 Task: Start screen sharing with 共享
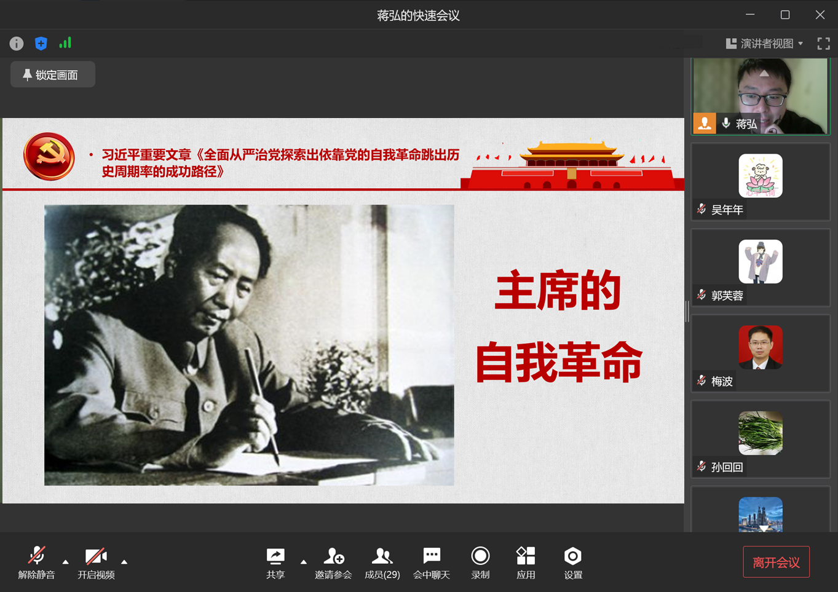(x=275, y=563)
